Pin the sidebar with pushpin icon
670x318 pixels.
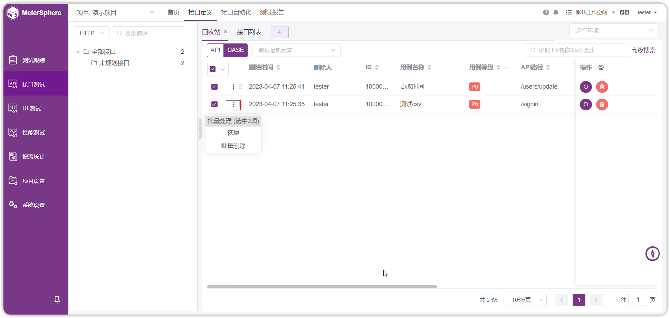point(57,300)
